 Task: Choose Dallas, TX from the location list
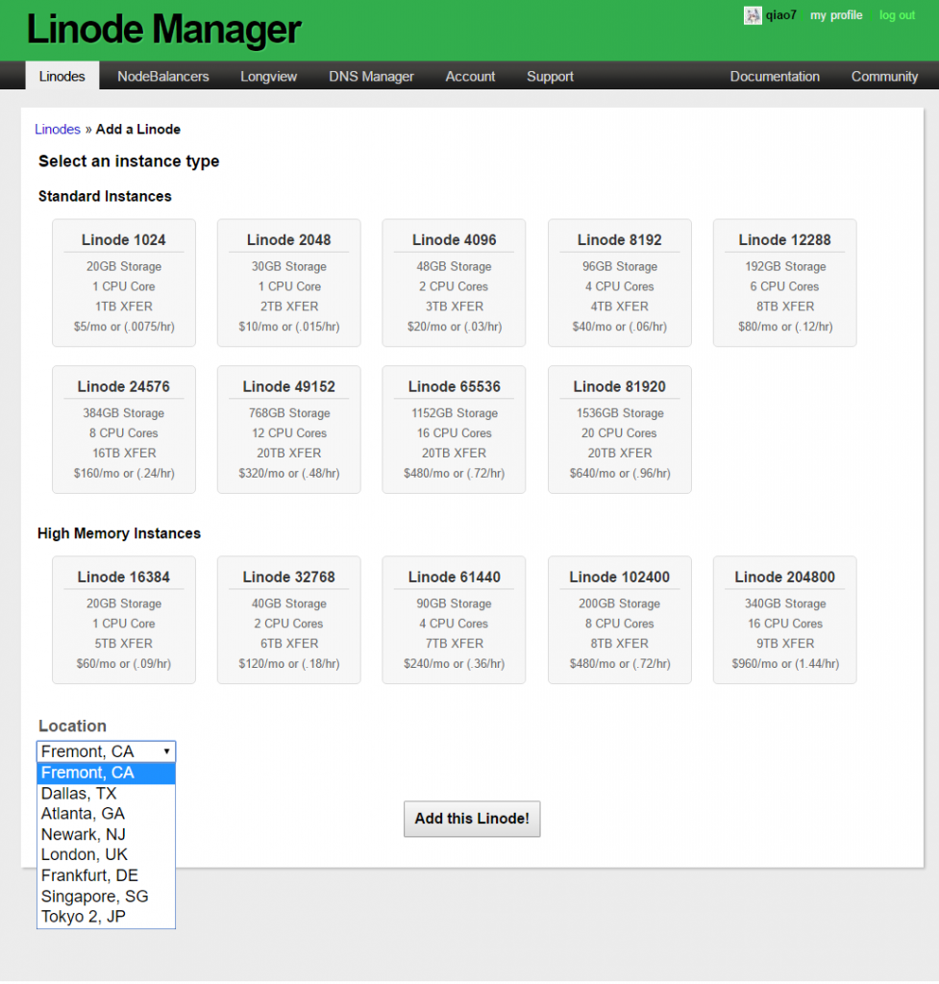pyautogui.click(x=106, y=793)
